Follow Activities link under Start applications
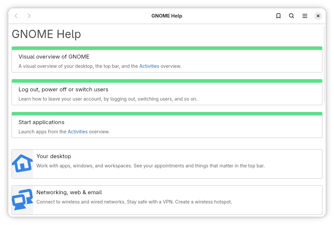 [x=77, y=132]
